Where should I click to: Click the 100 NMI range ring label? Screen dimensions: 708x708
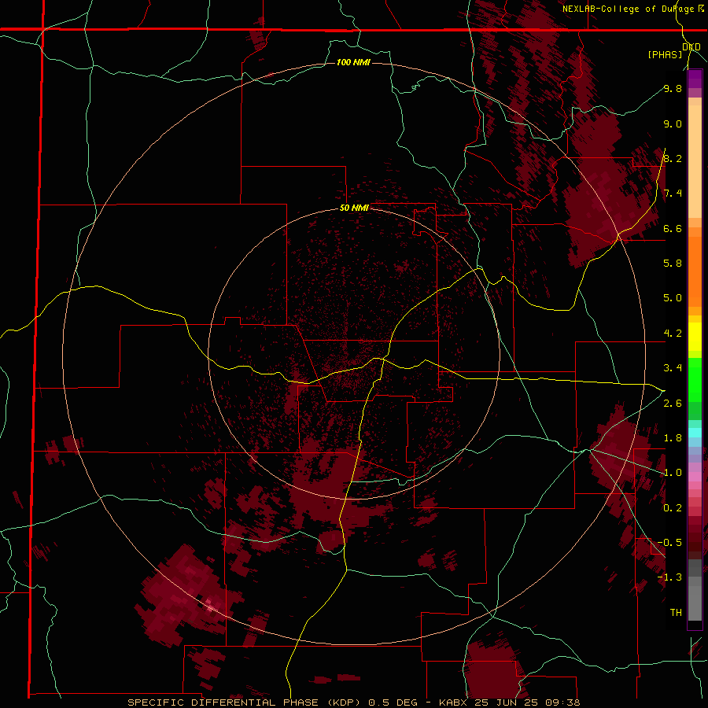coord(353,62)
